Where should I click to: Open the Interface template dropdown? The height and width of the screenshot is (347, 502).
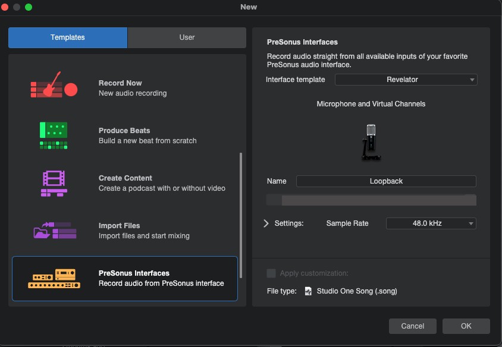406,80
